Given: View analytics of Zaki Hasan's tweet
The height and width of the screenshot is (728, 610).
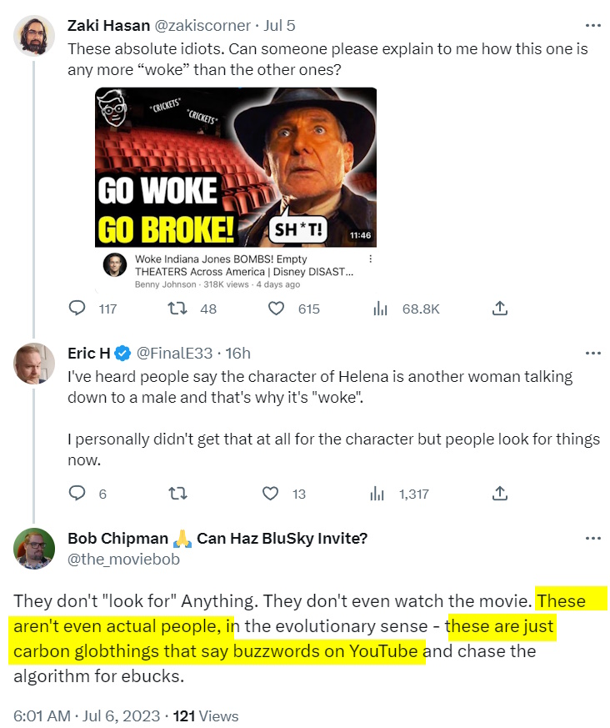Looking at the screenshot, I should click(x=381, y=309).
